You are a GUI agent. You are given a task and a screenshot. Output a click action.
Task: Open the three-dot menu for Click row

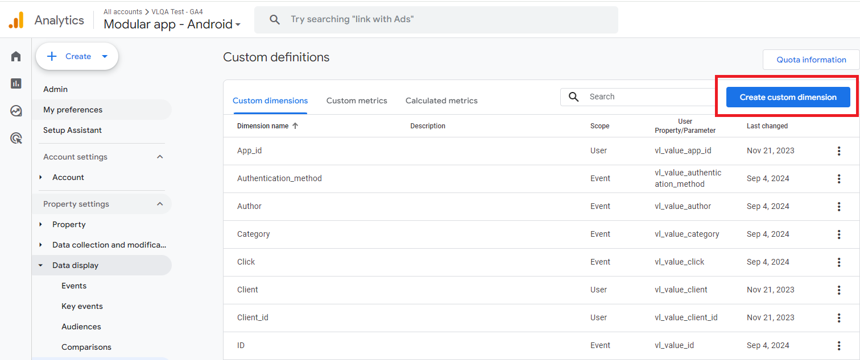click(839, 262)
